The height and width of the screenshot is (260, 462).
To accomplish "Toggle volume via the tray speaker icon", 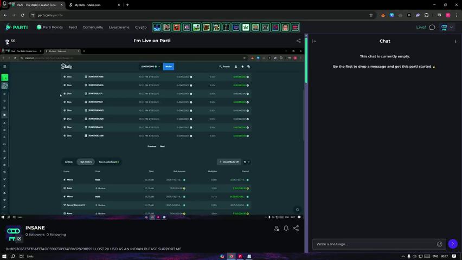I will coord(415,256).
